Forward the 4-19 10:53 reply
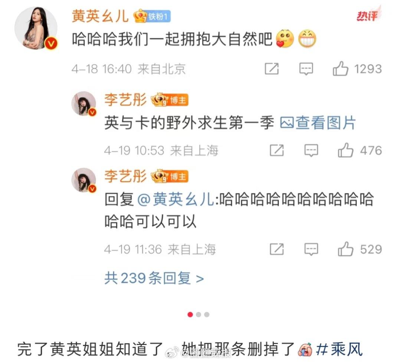Viewport: 397px width, 362px height. tap(276, 150)
